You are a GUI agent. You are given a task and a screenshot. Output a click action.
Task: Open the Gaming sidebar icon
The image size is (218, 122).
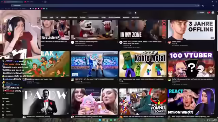3,111
